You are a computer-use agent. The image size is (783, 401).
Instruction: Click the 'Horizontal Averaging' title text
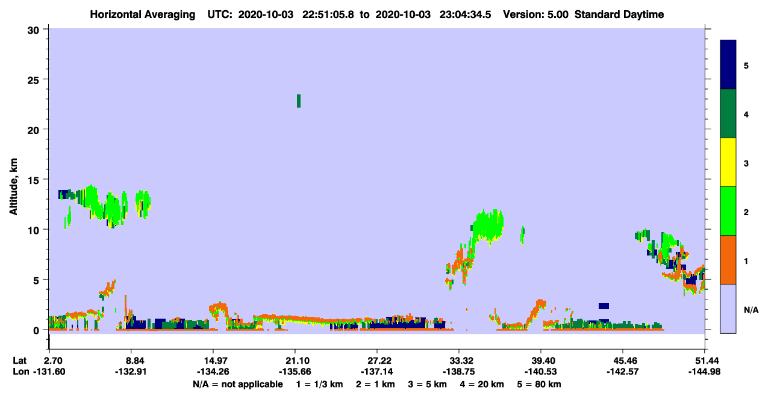pos(143,14)
